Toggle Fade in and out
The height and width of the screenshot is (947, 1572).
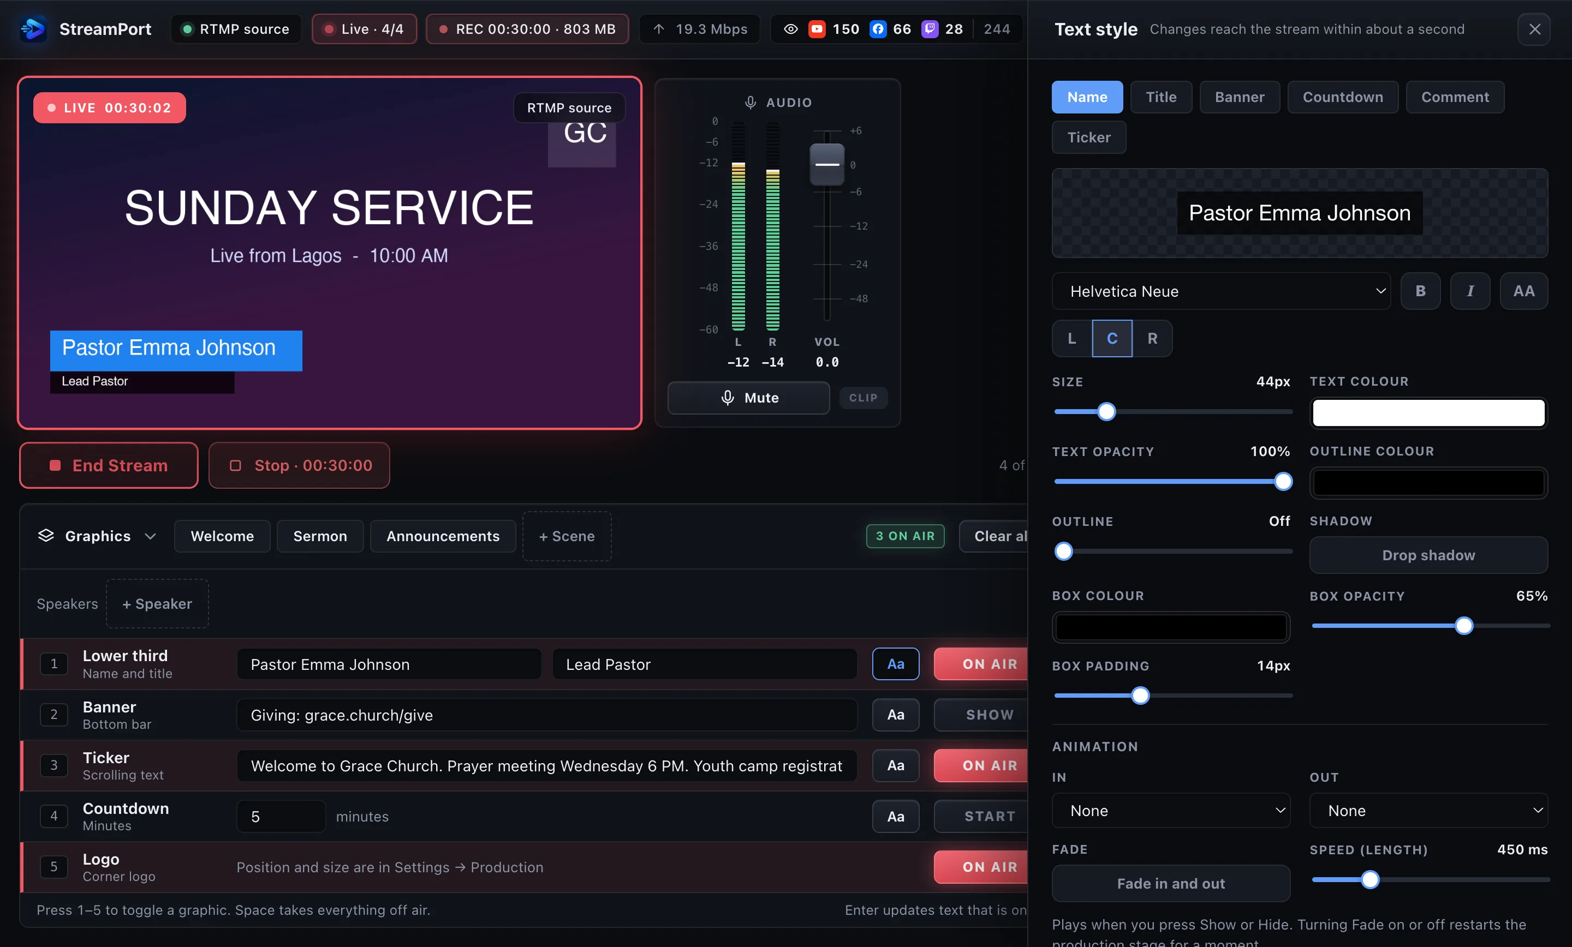[x=1171, y=883]
